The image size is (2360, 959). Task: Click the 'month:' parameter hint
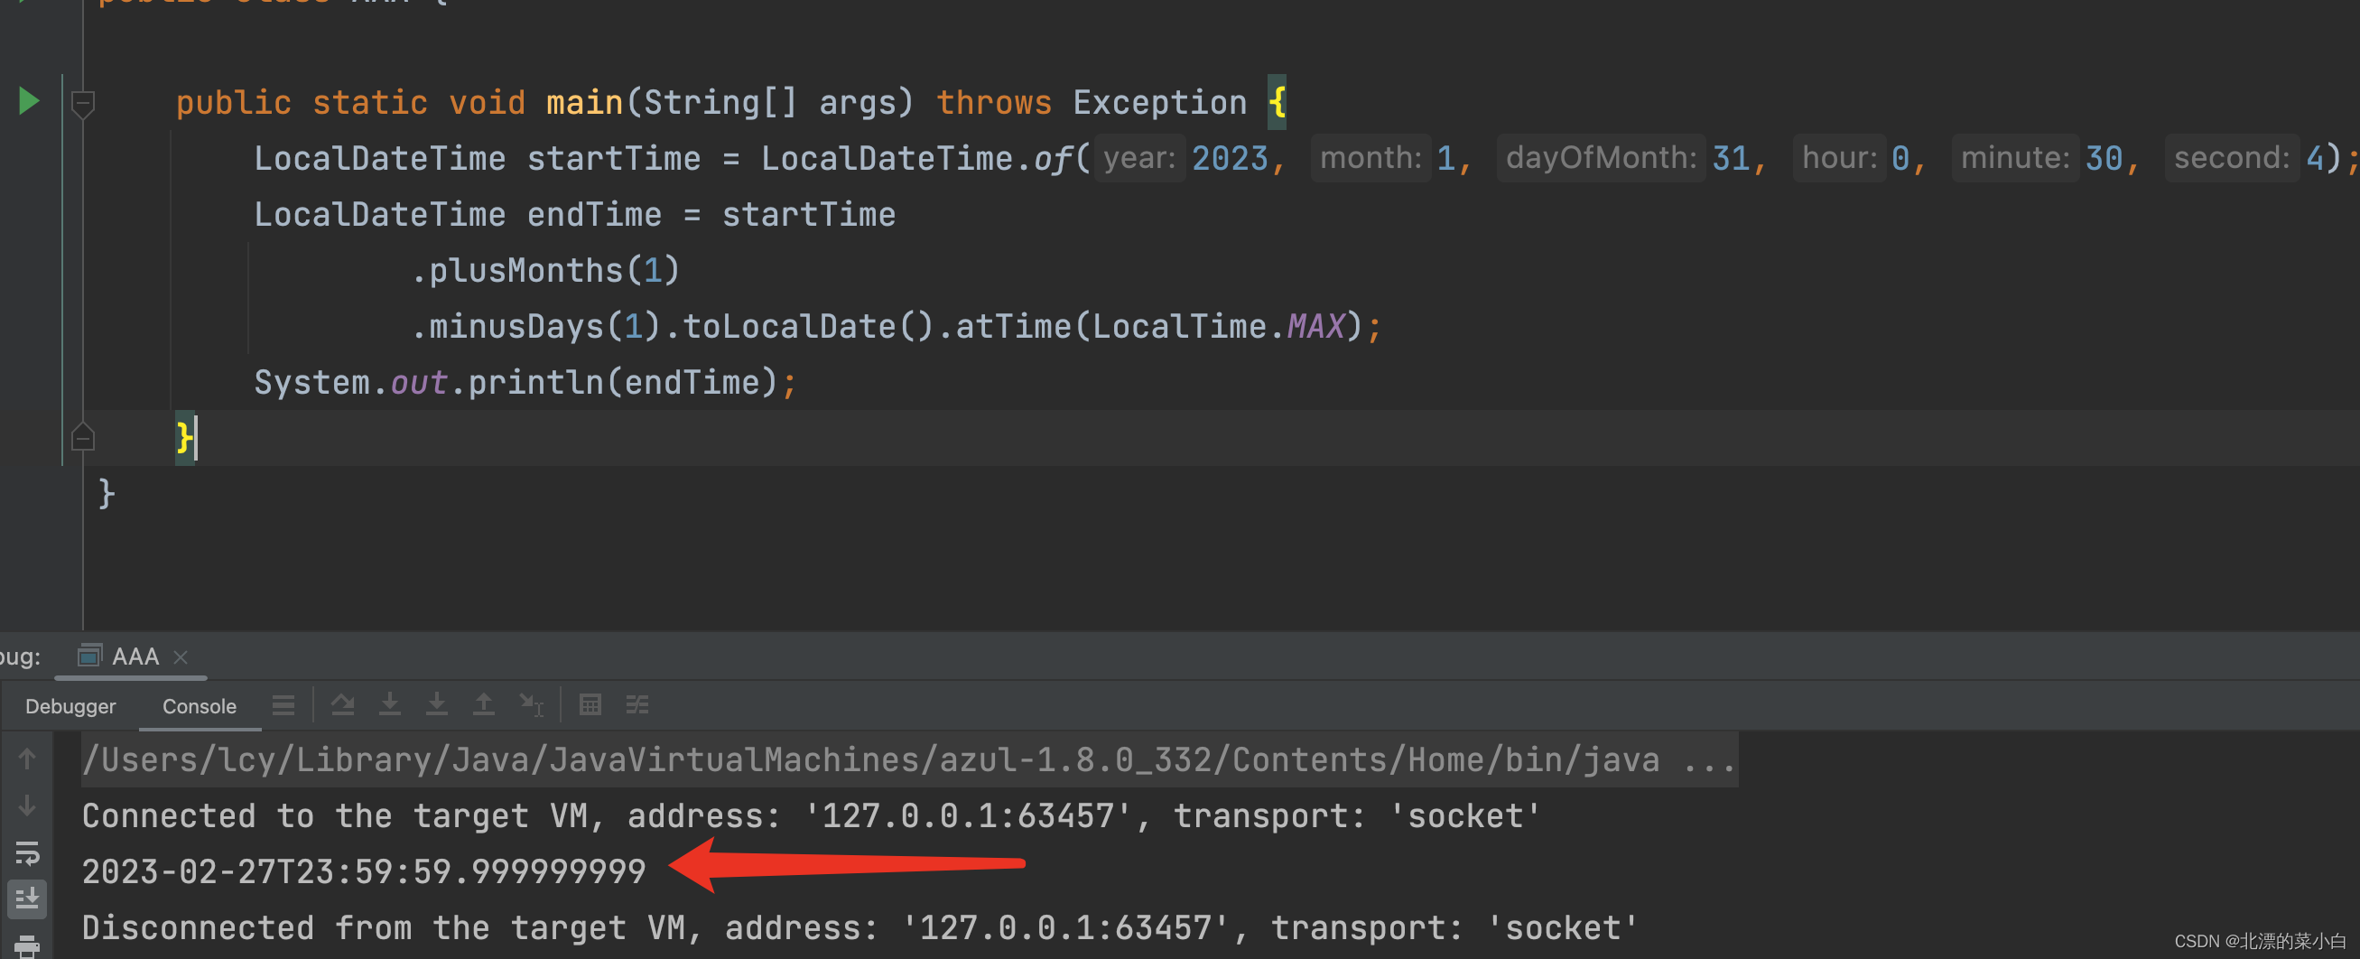click(x=1370, y=157)
